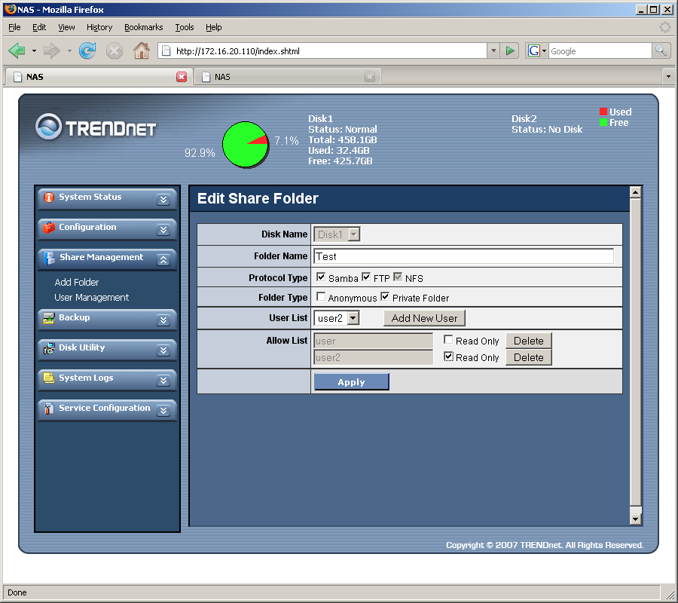This screenshot has height=603, width=678.
Task: Click the Stop loading icon
Action: pyautogui.click(x=115, y=51)
